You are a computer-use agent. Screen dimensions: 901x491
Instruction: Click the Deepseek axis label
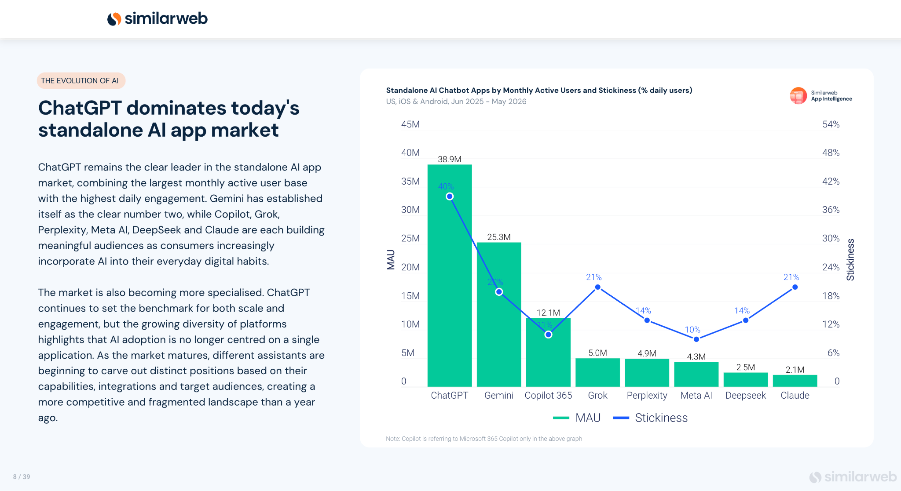click(745, 395)
